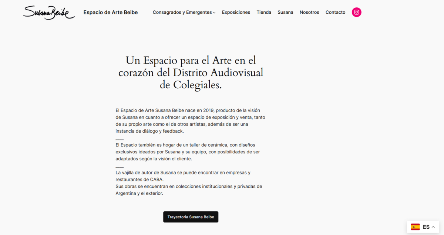Viewport: 444px width, 235px height.
Task: Navigate to the Susana page
Action: pyautogui.click(x=285, y=12)
